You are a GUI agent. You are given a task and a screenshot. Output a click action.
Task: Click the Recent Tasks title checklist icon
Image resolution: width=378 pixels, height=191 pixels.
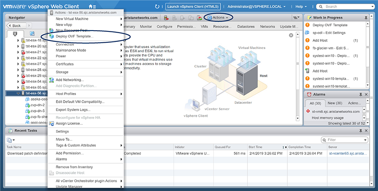point(10,131)
